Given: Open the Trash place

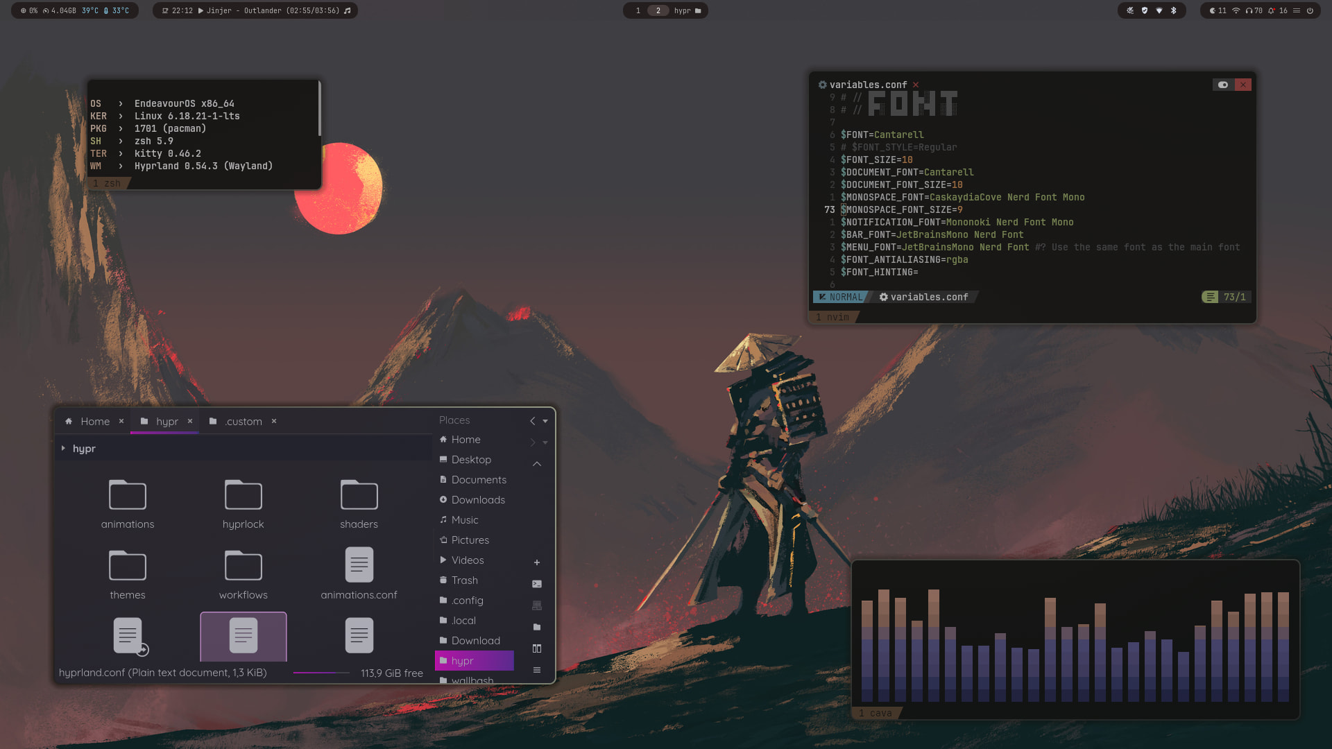Looking at the screenshot, I should (464, 580).
